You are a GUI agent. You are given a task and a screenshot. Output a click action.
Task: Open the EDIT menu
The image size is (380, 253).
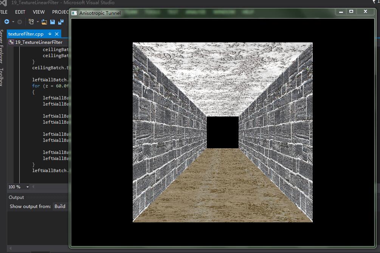(20, 12)
